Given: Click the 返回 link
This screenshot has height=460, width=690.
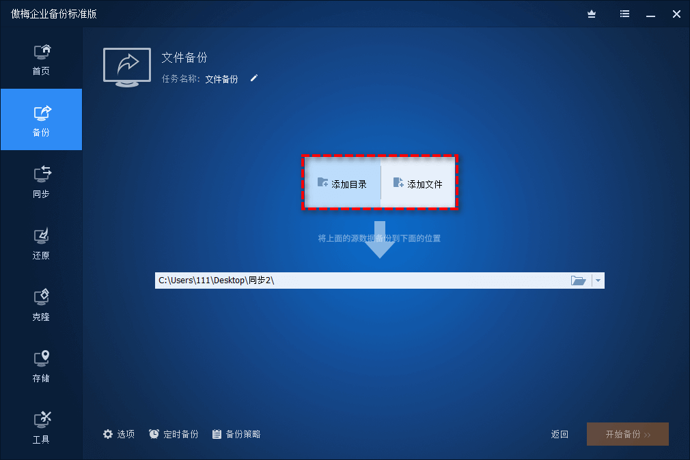Looking at the screenshot, I should coord(560,434).
